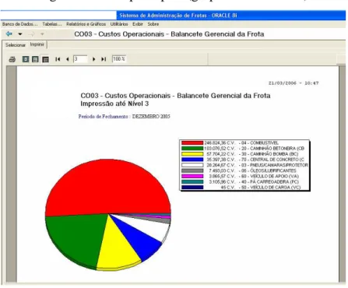This screenshot has width=348, height=288.
Task: Open the Relatórios e Gráficos menu
Action: [x=86, y=24]
